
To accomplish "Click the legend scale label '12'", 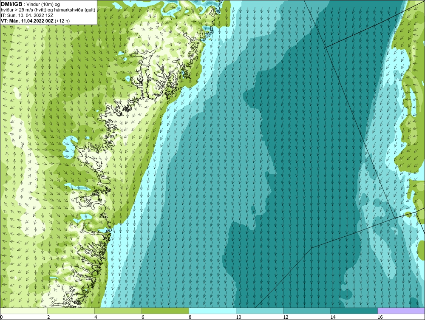I will (x=286, y=317).
